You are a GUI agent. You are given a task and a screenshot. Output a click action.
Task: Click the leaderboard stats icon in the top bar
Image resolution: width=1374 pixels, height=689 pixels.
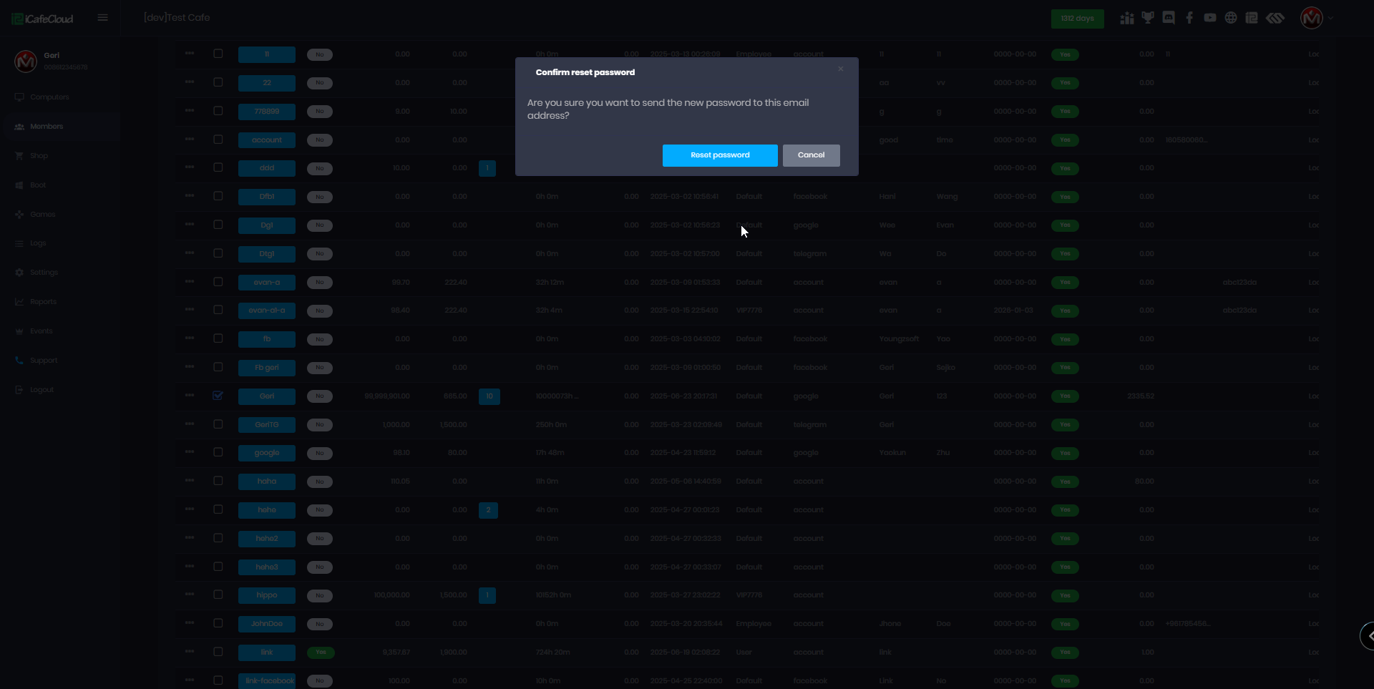pos(1127,18)
